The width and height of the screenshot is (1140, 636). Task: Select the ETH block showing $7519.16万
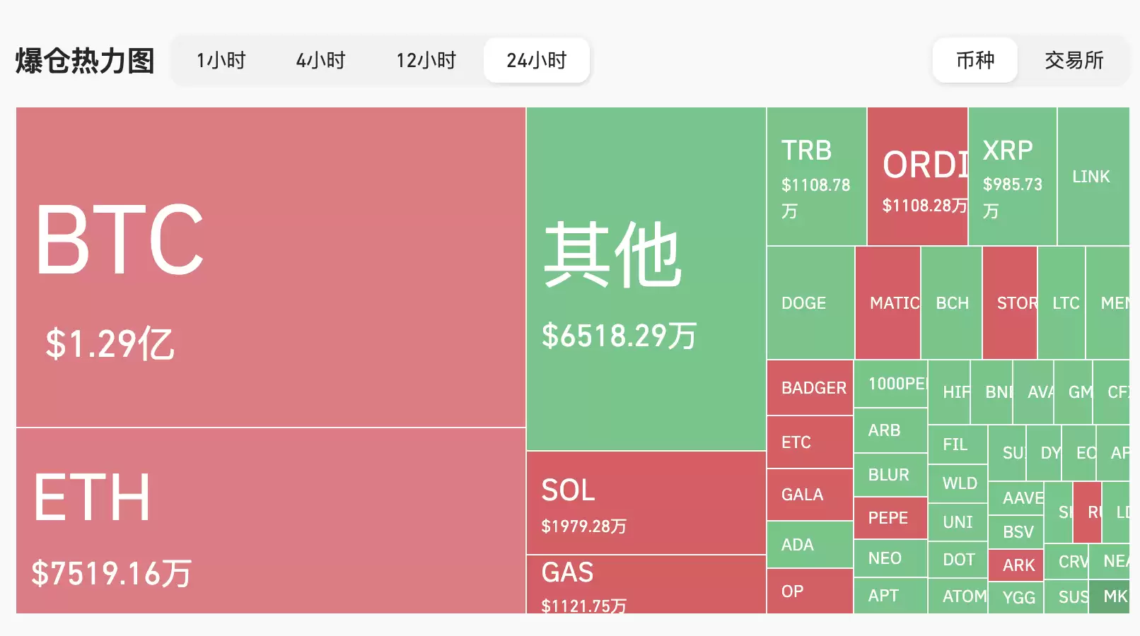point(269,523)
